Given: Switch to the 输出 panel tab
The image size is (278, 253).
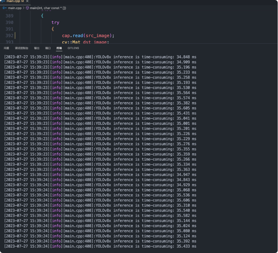Looking at the screenshot, I should [x=37, y=48].
